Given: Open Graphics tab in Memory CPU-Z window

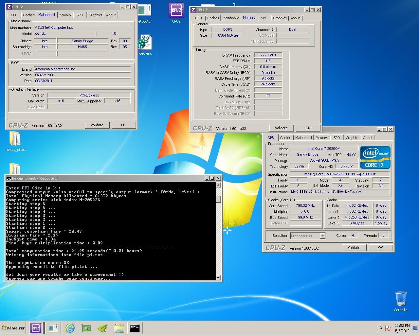Looking at the screenshot, I should click(x=280, y=18).
